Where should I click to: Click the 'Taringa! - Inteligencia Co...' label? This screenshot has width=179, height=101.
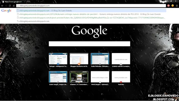[x=58, y=66]
